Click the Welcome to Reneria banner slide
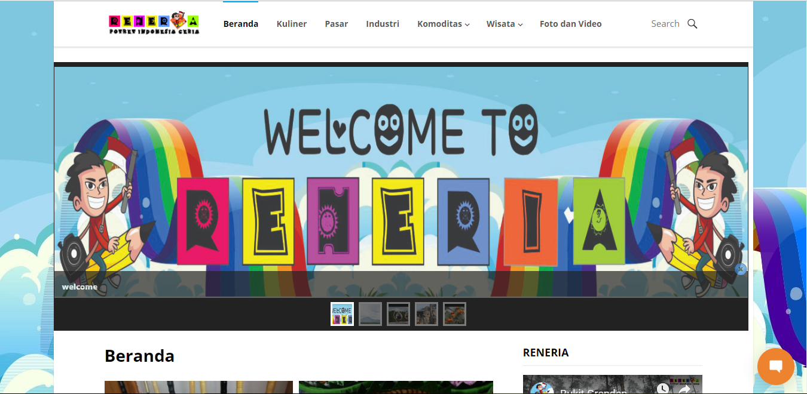Screen dimensions: 807x394 click(401, 182)
